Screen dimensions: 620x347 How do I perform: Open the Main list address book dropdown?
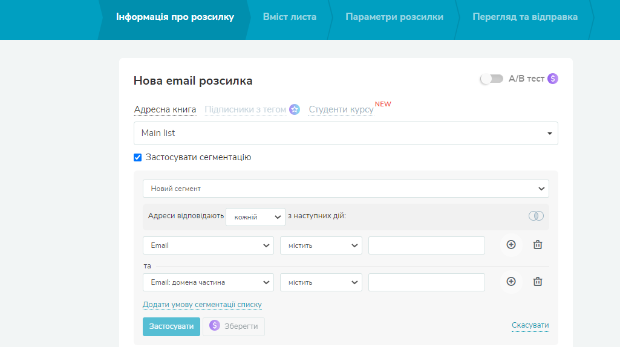[345, 133]
